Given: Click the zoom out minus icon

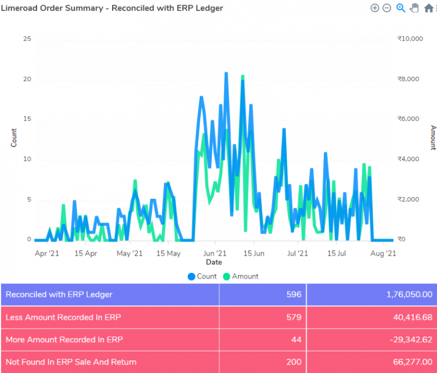Looking at the screenshot, I should pos(387,8).
